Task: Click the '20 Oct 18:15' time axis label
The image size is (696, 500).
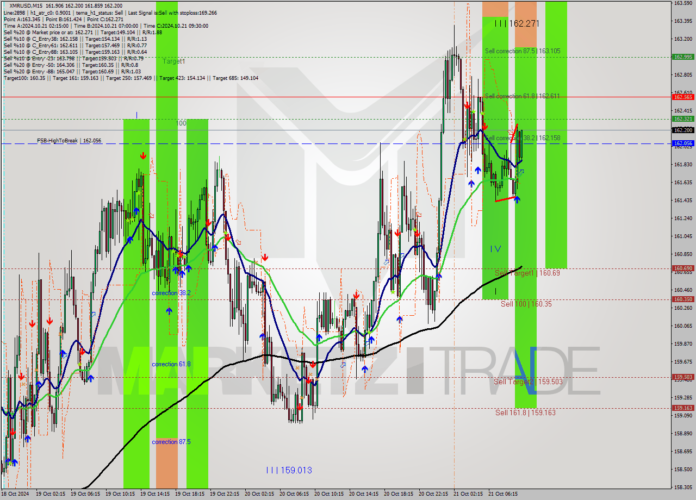Action: 399,494
